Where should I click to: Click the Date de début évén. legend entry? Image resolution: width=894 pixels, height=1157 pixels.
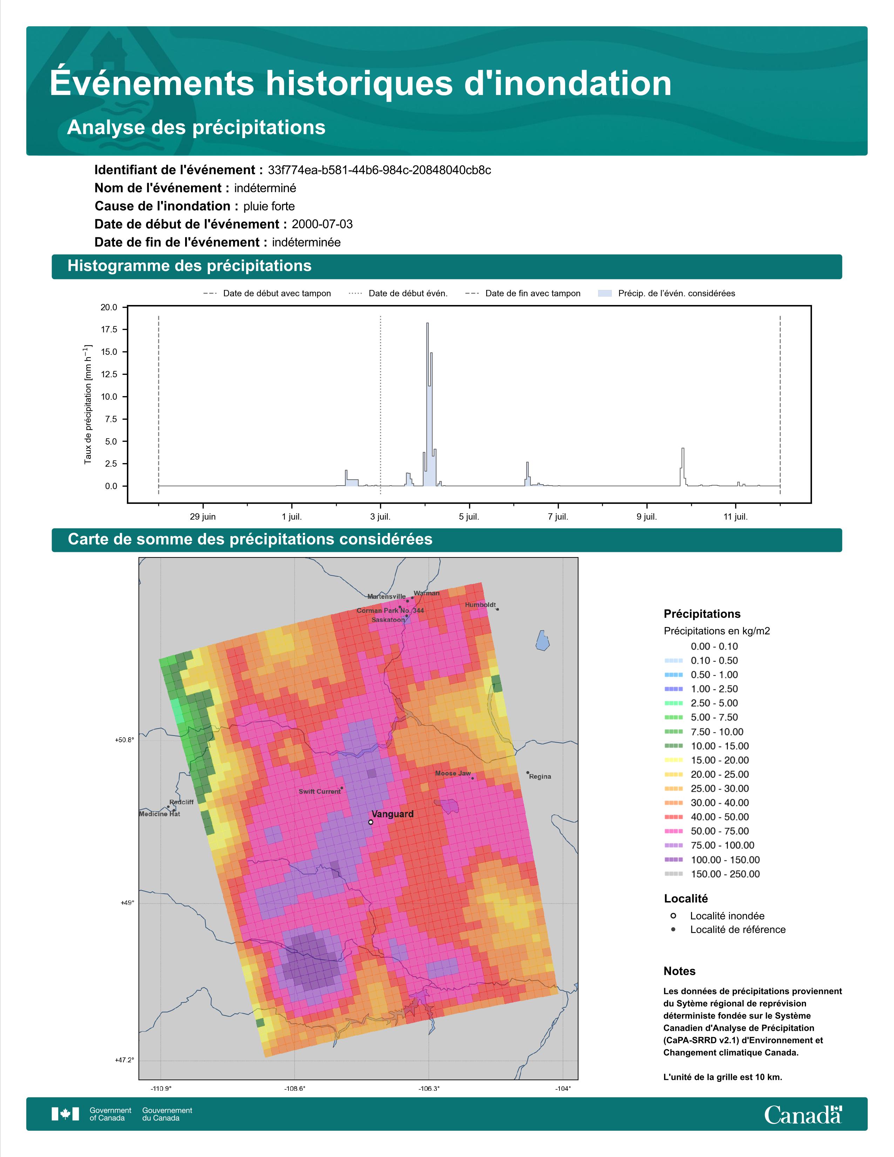coord(398,293)
